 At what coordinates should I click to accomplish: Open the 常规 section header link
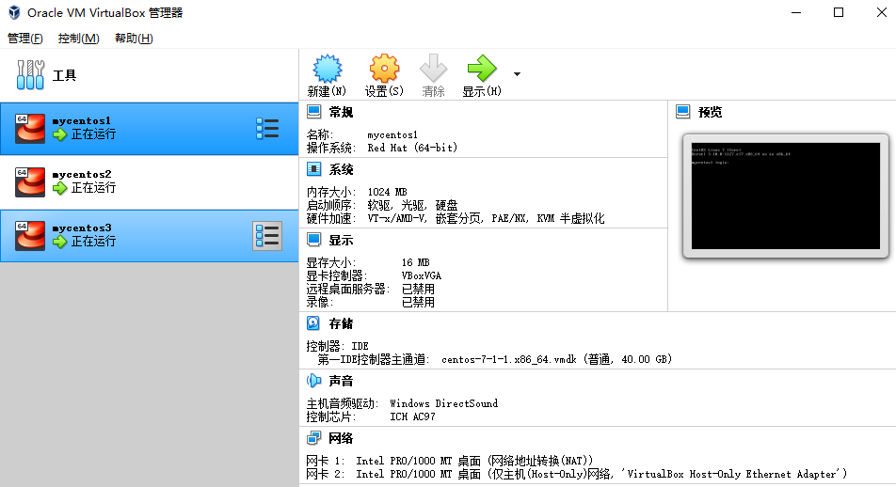[341, 112]
